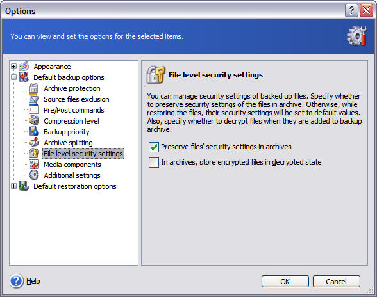This screenshot has height=297, width=377.
Task: Click the Media components icon
Action: (34, 165)
